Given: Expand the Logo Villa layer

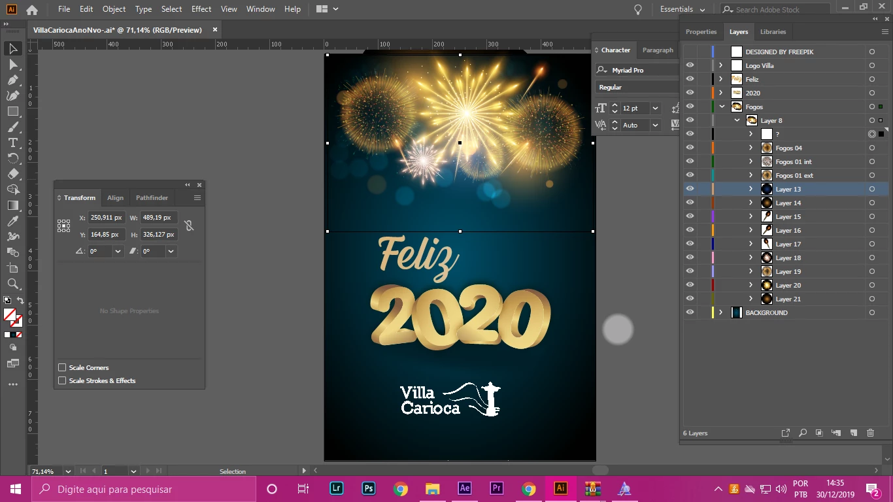Looking at the screenshot, I should [721, 65].
